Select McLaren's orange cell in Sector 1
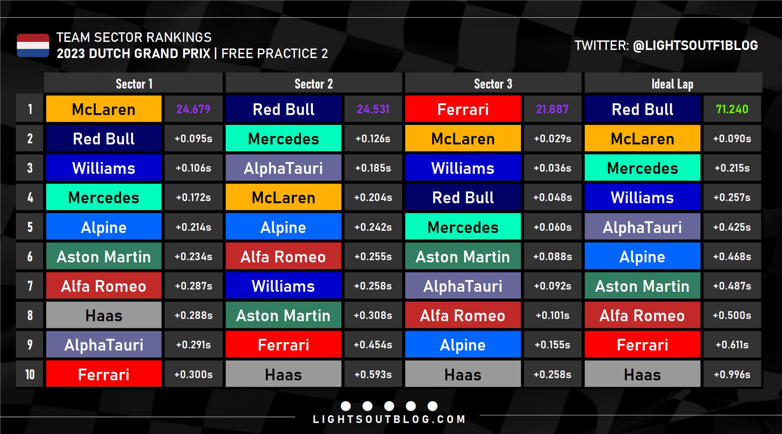The width and height of the screenshot is (782, 434). tap(103, 109)
